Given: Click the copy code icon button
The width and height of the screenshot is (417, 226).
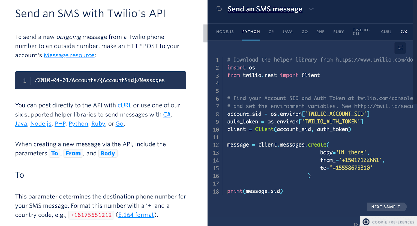Looking at the screenshot, I should [400, 48].
